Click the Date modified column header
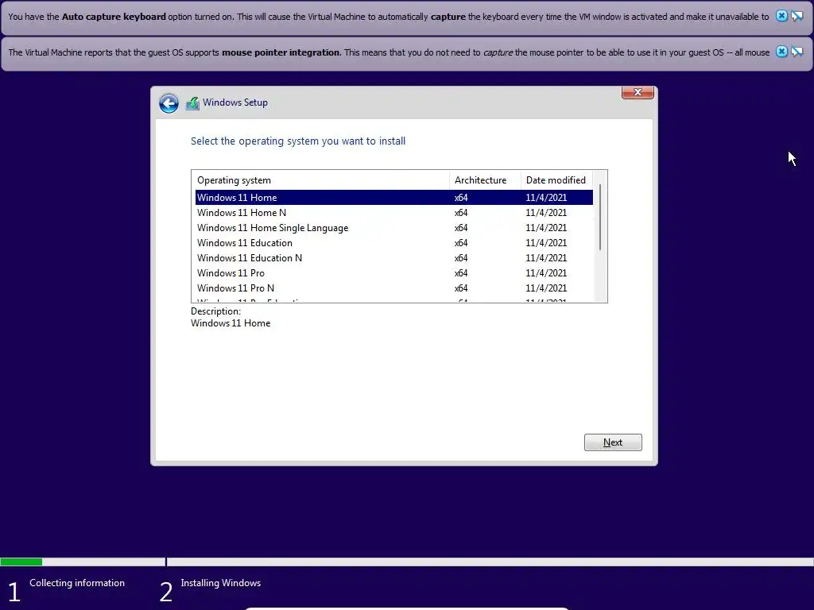814x610 pixels. coord(556,180)
